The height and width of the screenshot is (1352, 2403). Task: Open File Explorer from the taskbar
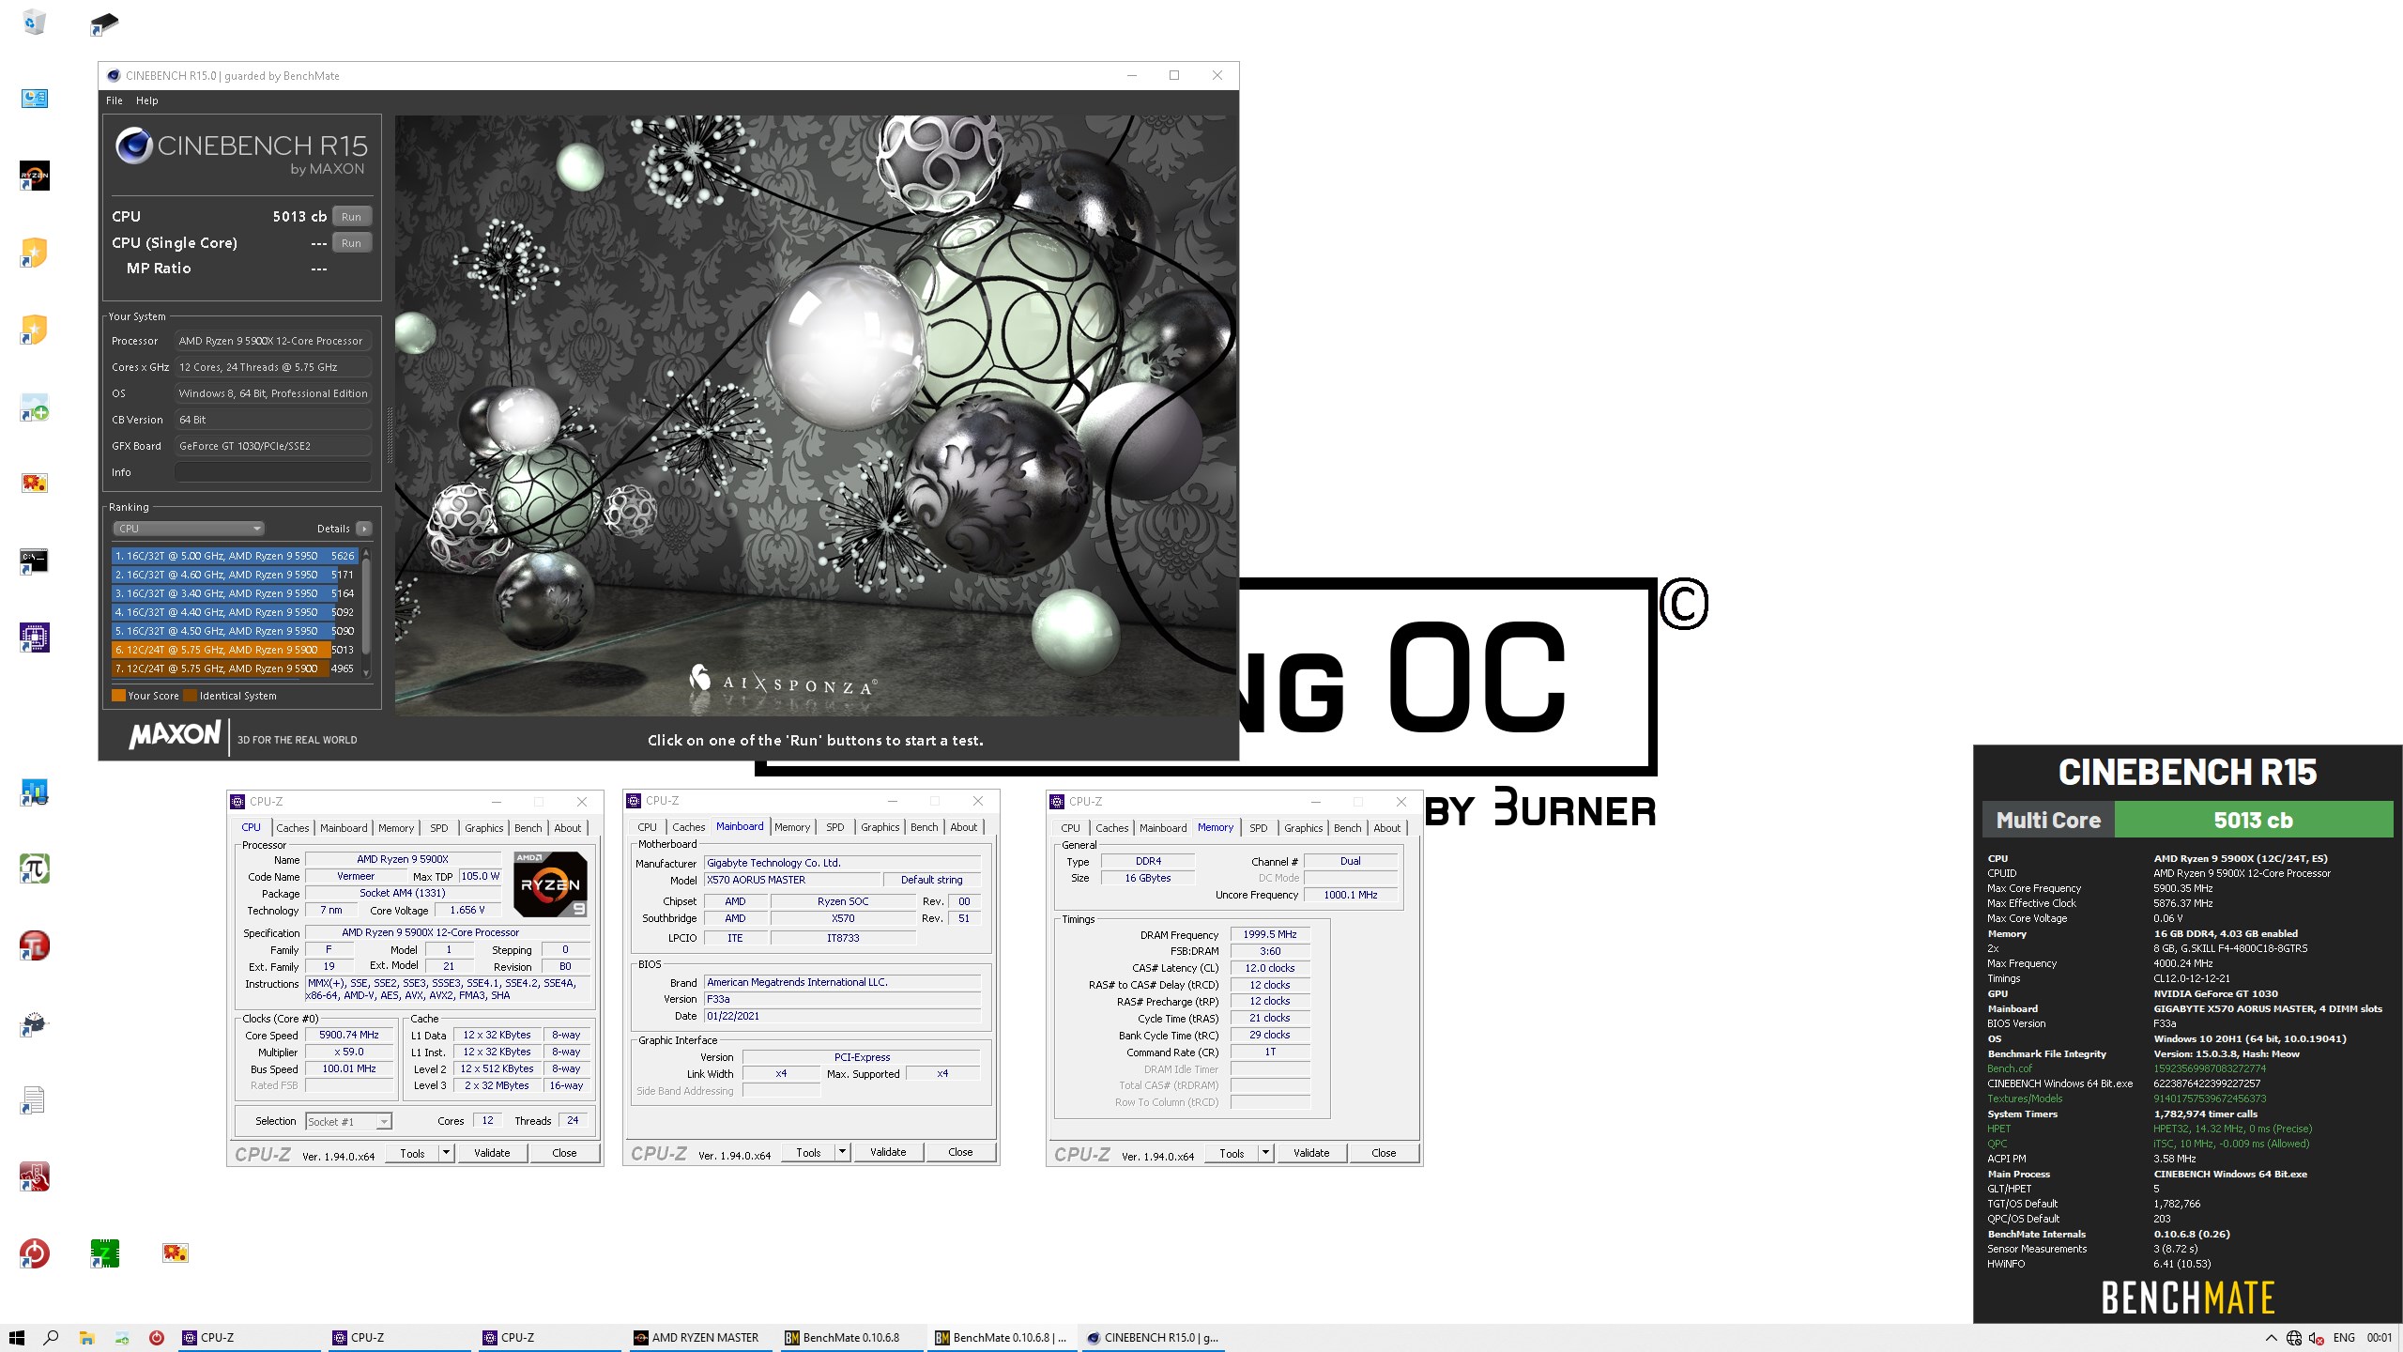click(86, 1338)
